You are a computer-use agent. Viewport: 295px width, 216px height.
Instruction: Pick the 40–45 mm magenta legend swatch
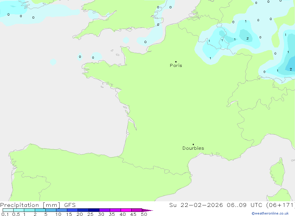pos(126,210)
